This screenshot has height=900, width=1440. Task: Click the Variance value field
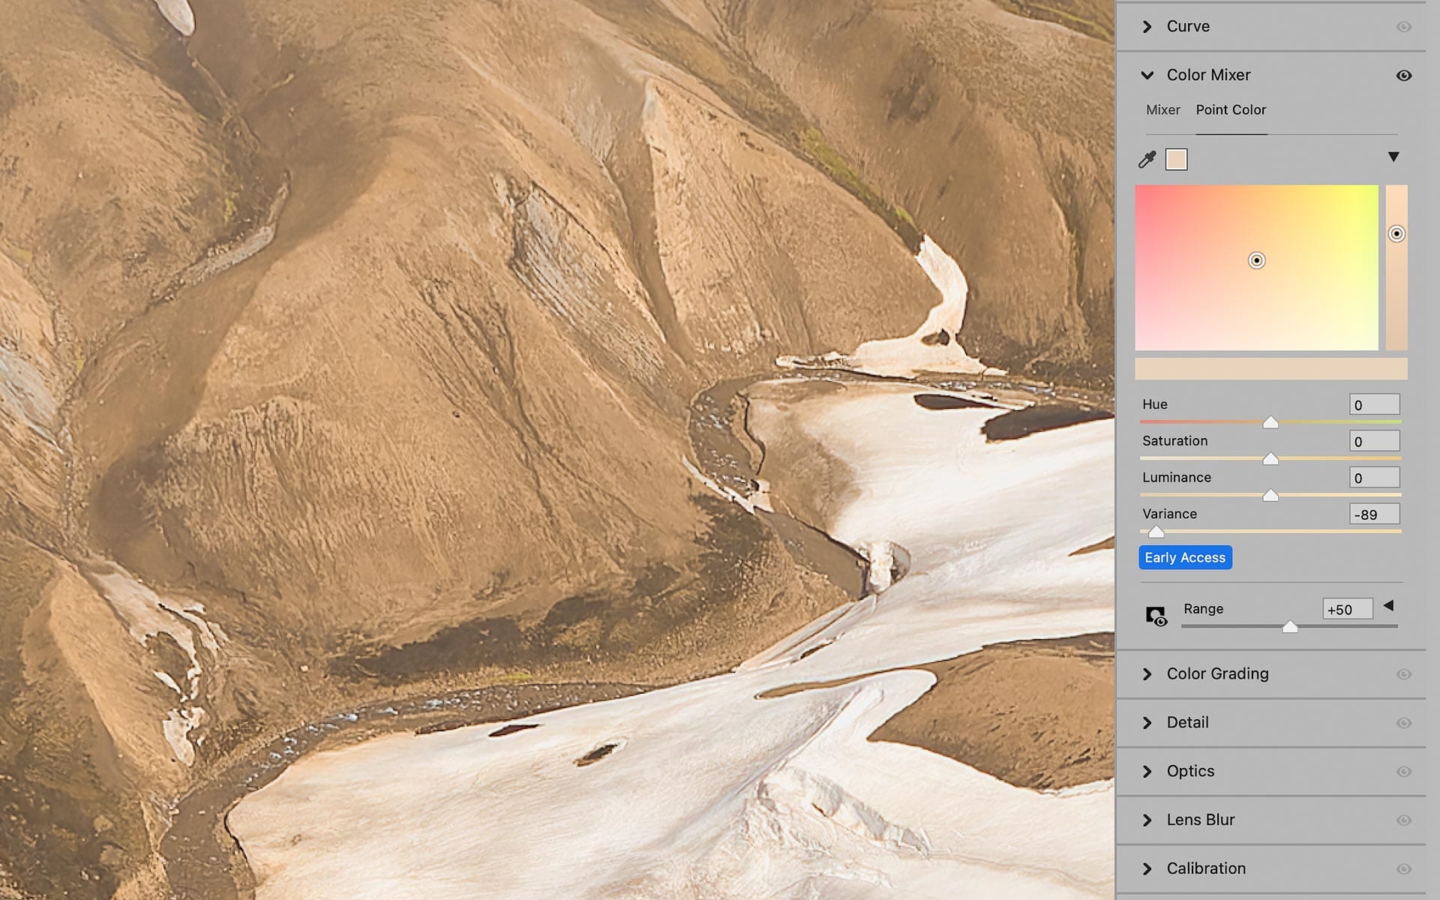[1374, 514]
